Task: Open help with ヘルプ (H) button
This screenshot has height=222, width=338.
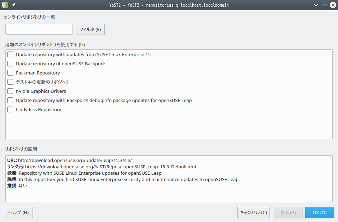Action: 18,212
